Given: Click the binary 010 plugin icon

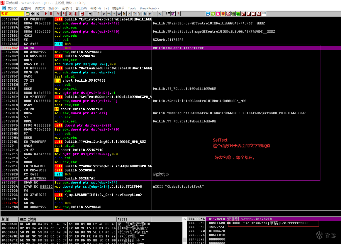Looking at the screenshot, I should coord(233,13).
